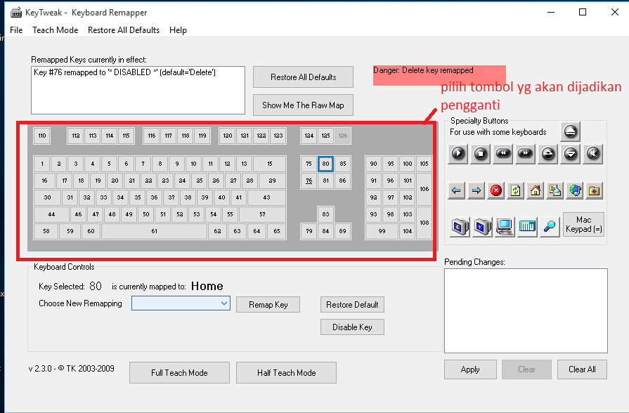The height and width of the screenshot is (413, 629).
Task: Select the green browser Refresh button
Action: (515, 191)
